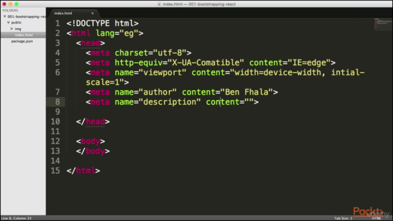Switch to the index.html tab
Viewport: 393px width, 221px height.
tap(63, 14)
